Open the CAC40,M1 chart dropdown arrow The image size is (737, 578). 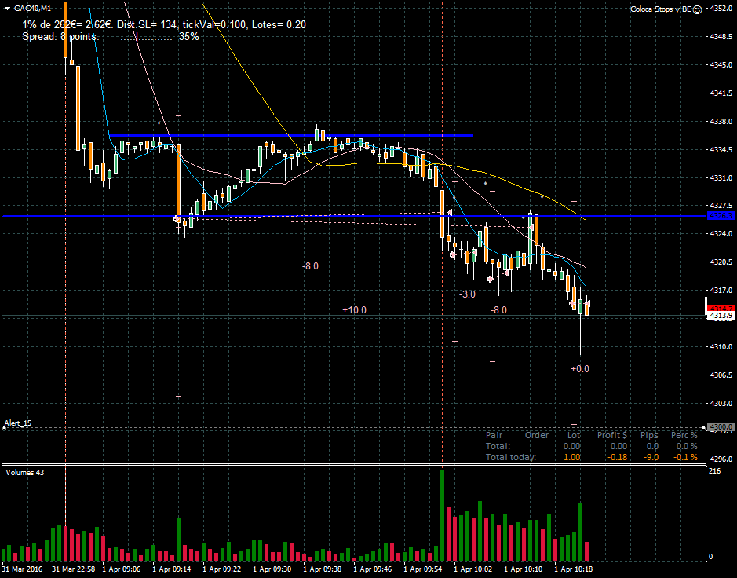point(8,9)
